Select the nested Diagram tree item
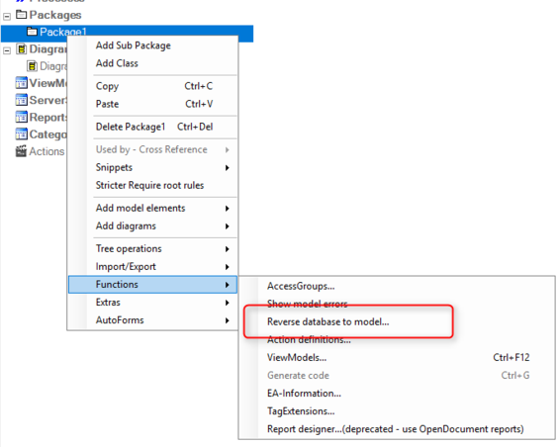The image size is (558, 447). (47, 66)
